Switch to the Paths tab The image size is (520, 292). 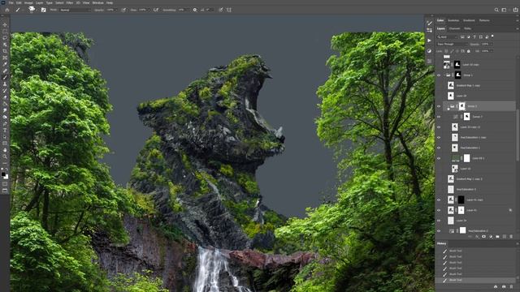468,29
